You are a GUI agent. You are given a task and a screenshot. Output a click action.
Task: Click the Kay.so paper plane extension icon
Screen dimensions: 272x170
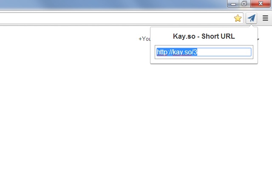pos(251,18)
